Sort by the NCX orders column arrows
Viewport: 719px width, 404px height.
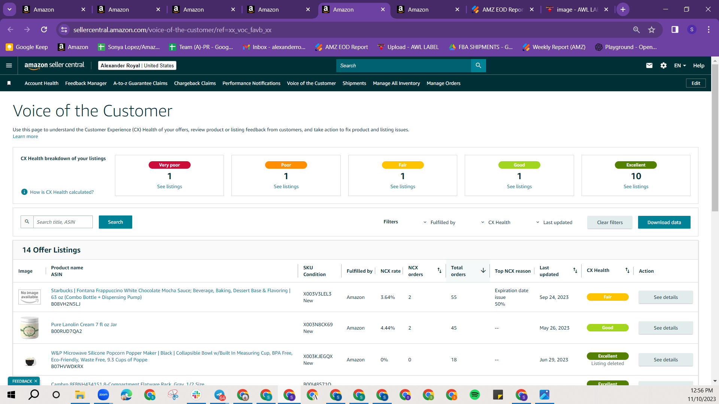click(439, 270)
